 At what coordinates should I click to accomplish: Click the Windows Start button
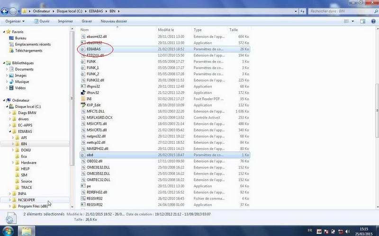[7, 231]
